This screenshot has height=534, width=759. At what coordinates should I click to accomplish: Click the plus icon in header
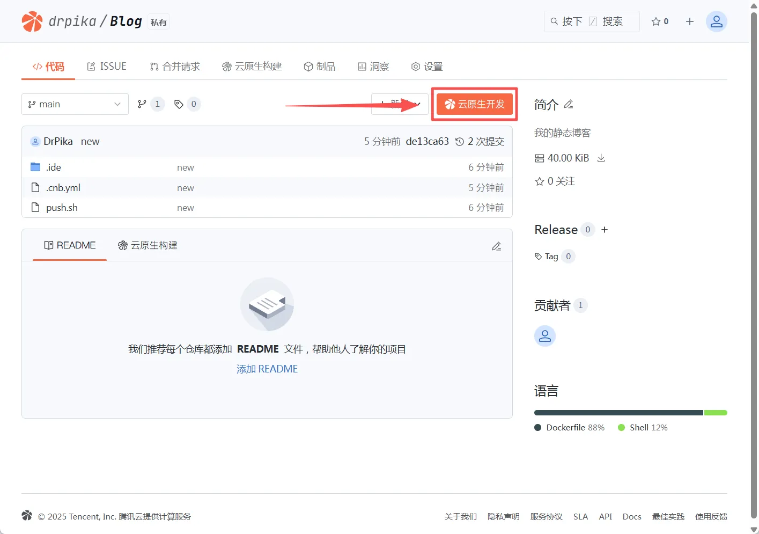(x=690, y=21)
